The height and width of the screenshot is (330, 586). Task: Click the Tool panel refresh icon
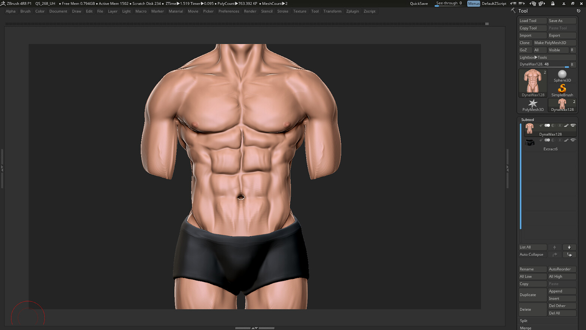click(577, 11)
